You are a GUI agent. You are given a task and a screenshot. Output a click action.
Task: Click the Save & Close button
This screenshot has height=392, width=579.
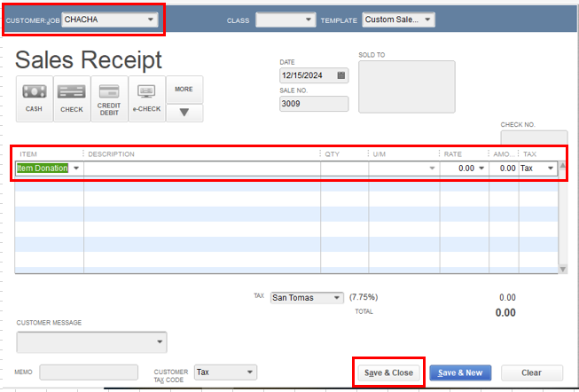(x=388, y=372)
